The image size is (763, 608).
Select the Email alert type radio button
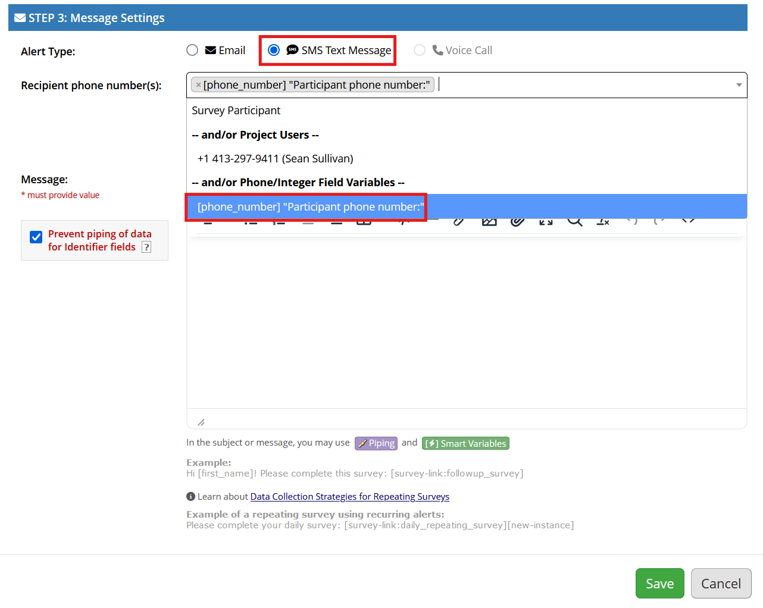pyautogui.click(x=192, y=51)
